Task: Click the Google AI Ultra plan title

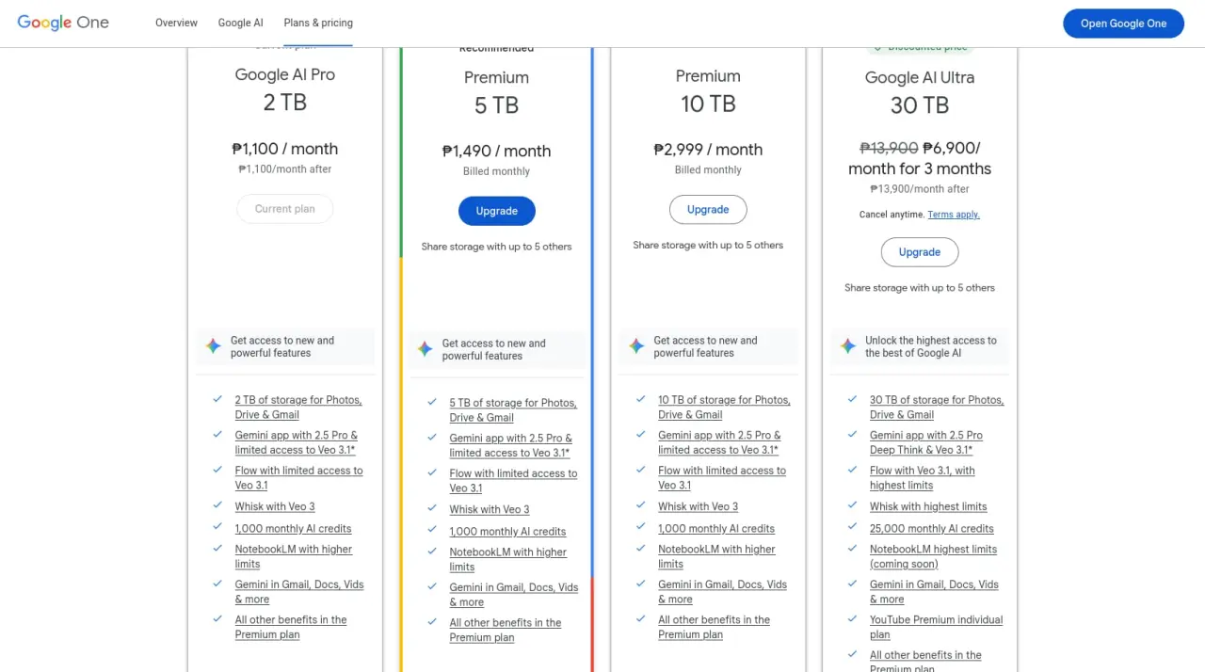Action: (x=920, y=77)
